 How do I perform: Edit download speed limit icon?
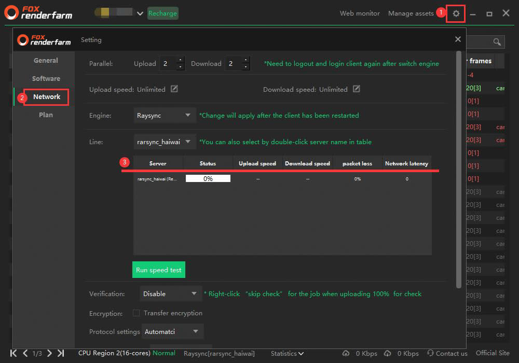pos(356,89)
